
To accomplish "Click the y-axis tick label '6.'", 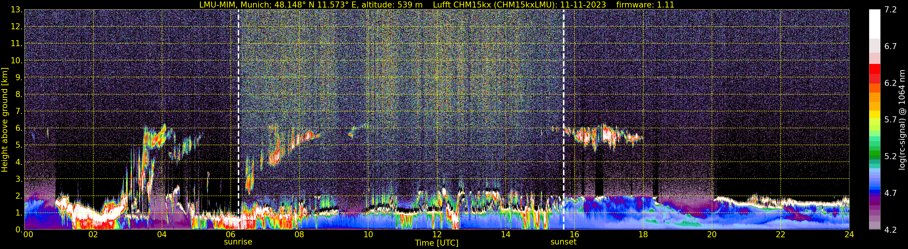I will tap(19, 128).
